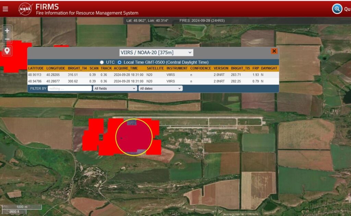Zoom out the map with minus button
This screenshot has height=216, width=351.
click(x=7, y=39)
